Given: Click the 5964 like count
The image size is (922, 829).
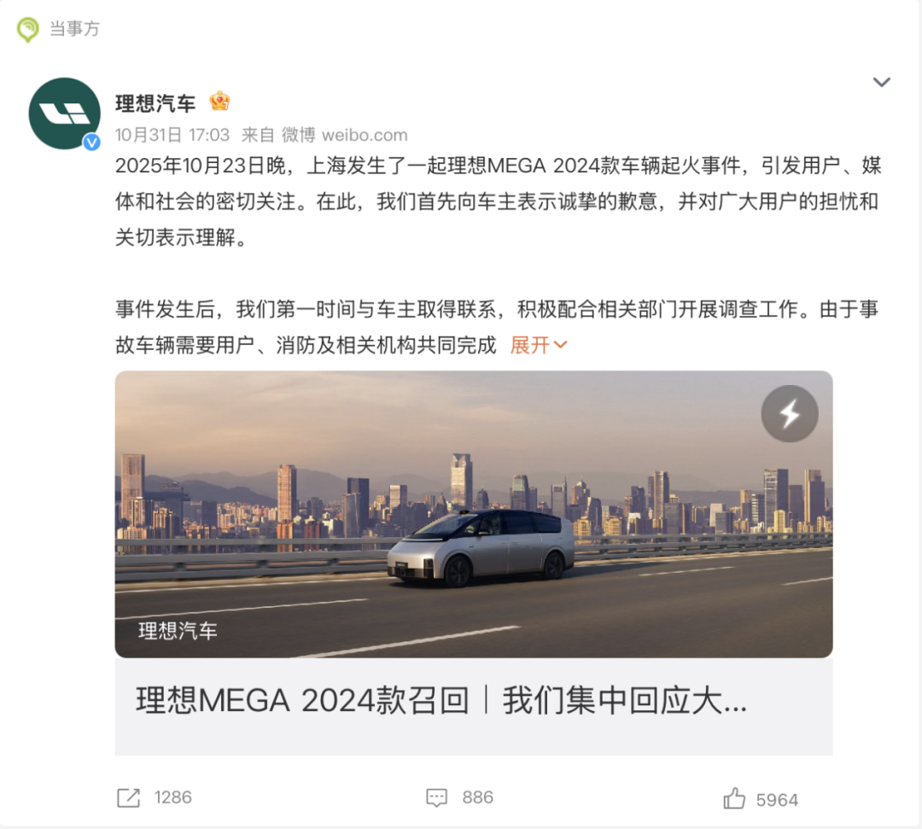Looking at the screenshot, I should click(777, 800).
